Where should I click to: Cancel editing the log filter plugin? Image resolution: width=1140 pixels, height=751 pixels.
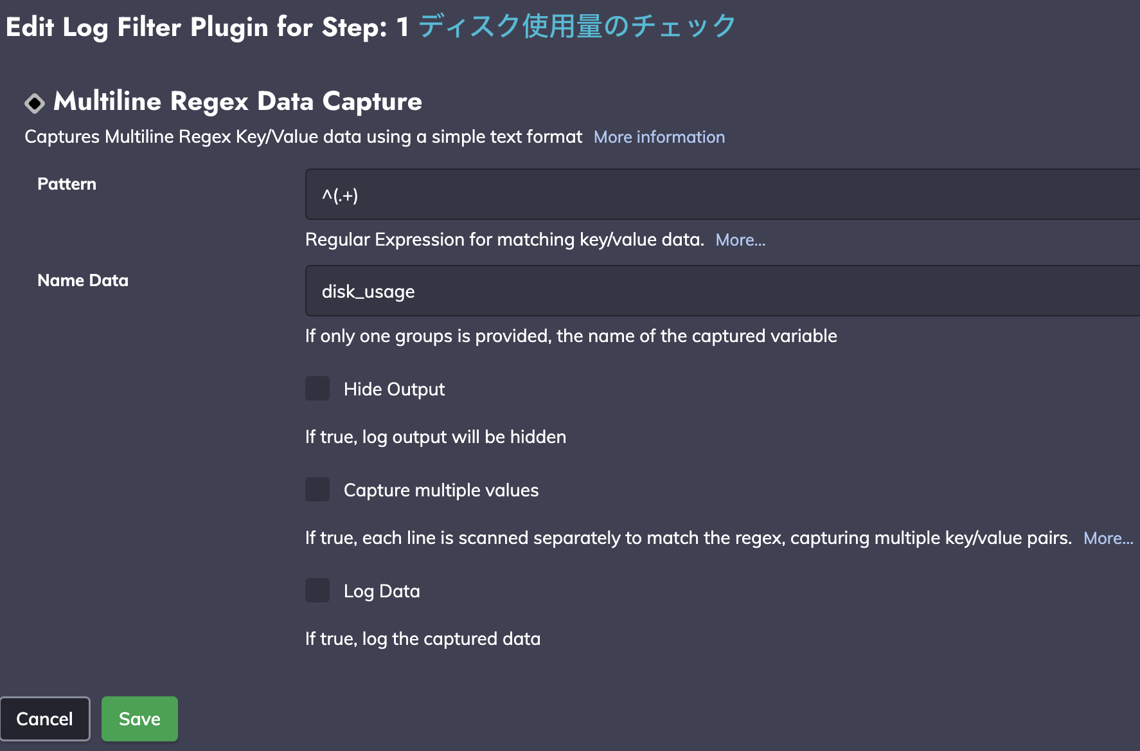(x=45, y=719)
